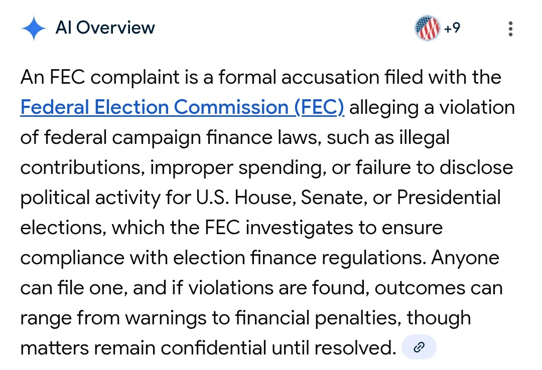Screen dimensions: 542x370
Task: Click the link chip icon after "resolved"
Action: 419,348
